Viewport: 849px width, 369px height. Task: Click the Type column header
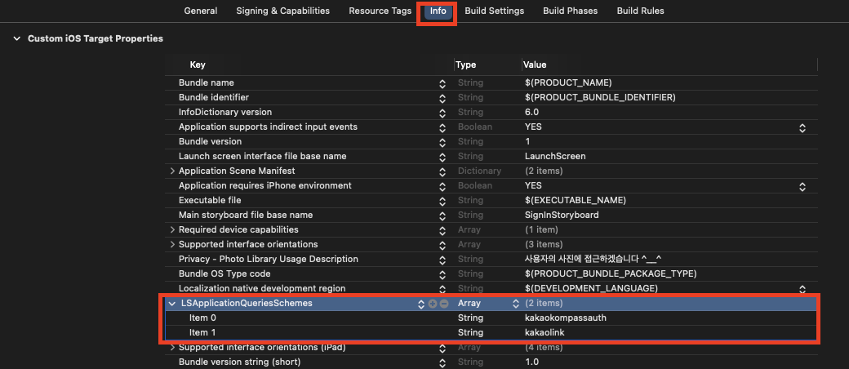pos(465,64)
